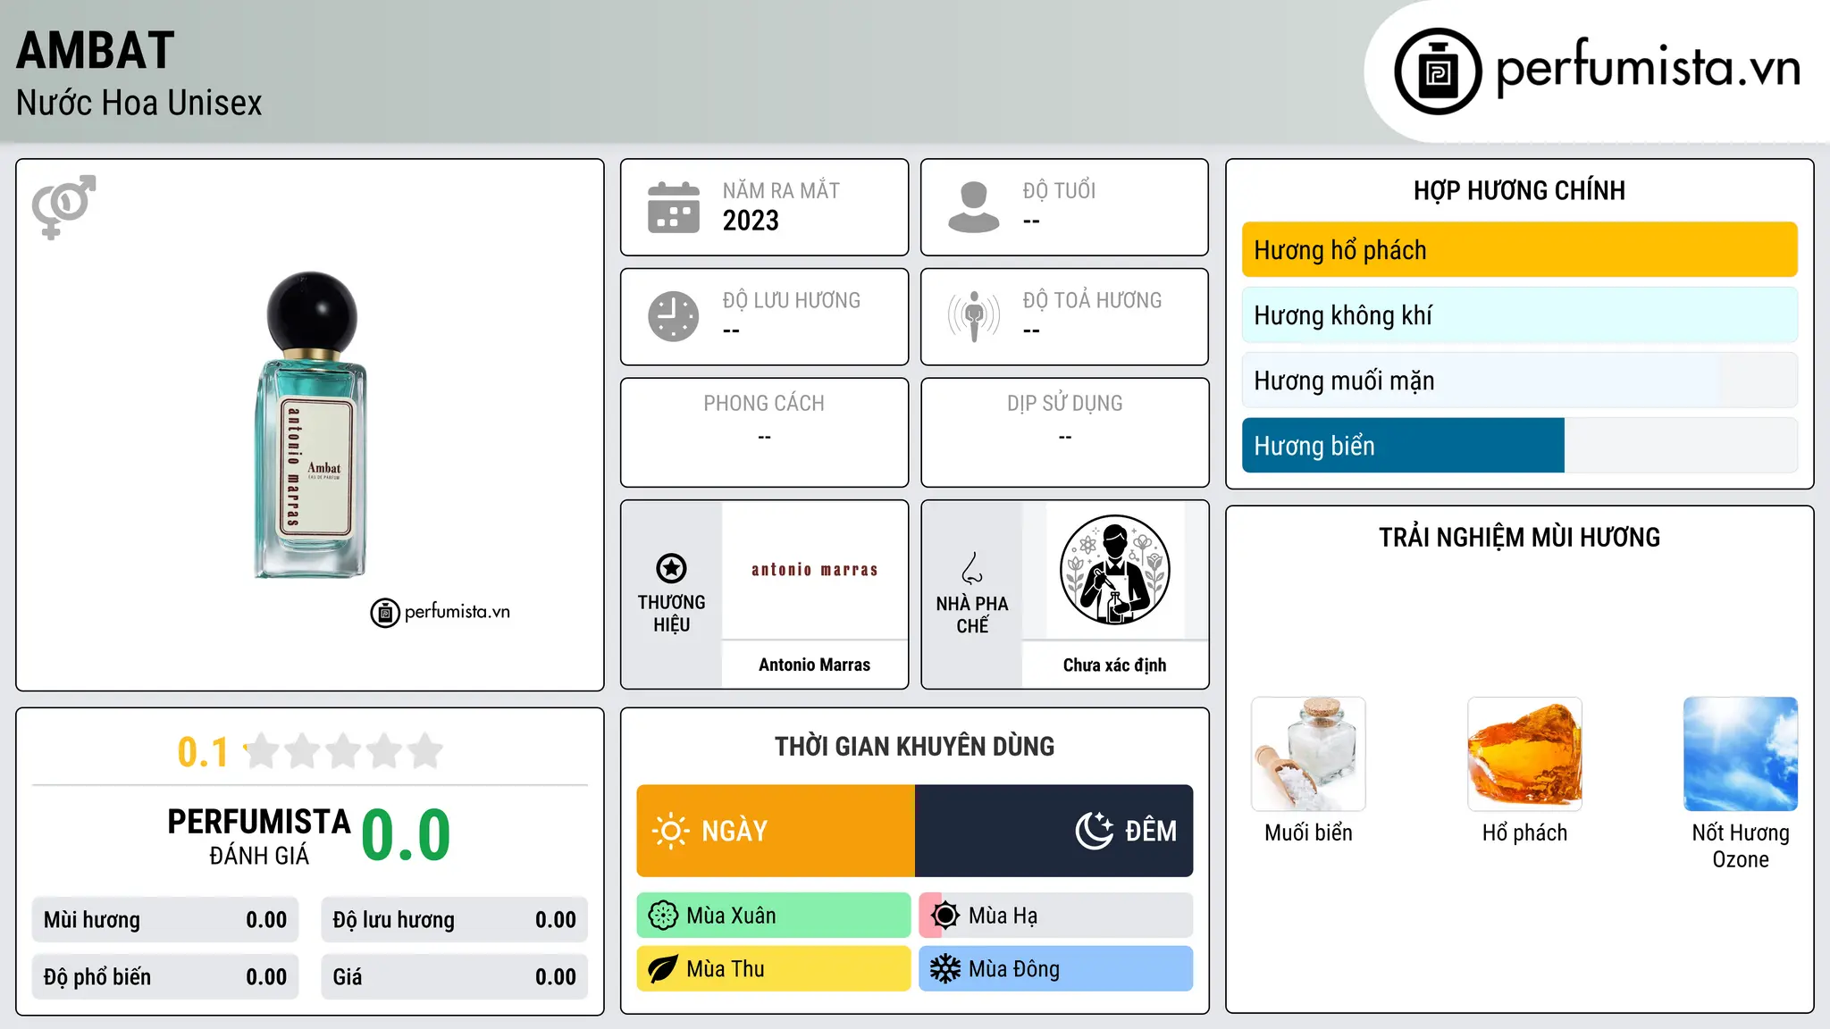Click the star rating row
The image size is (1830, 1029).
click(x=343, y=751)
